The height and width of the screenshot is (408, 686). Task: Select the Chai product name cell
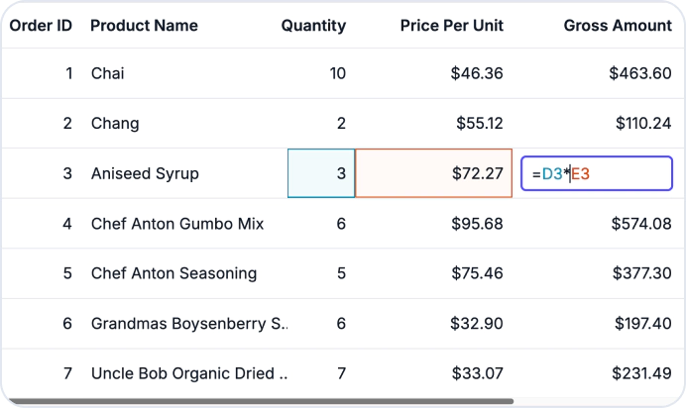click(188, 73)
